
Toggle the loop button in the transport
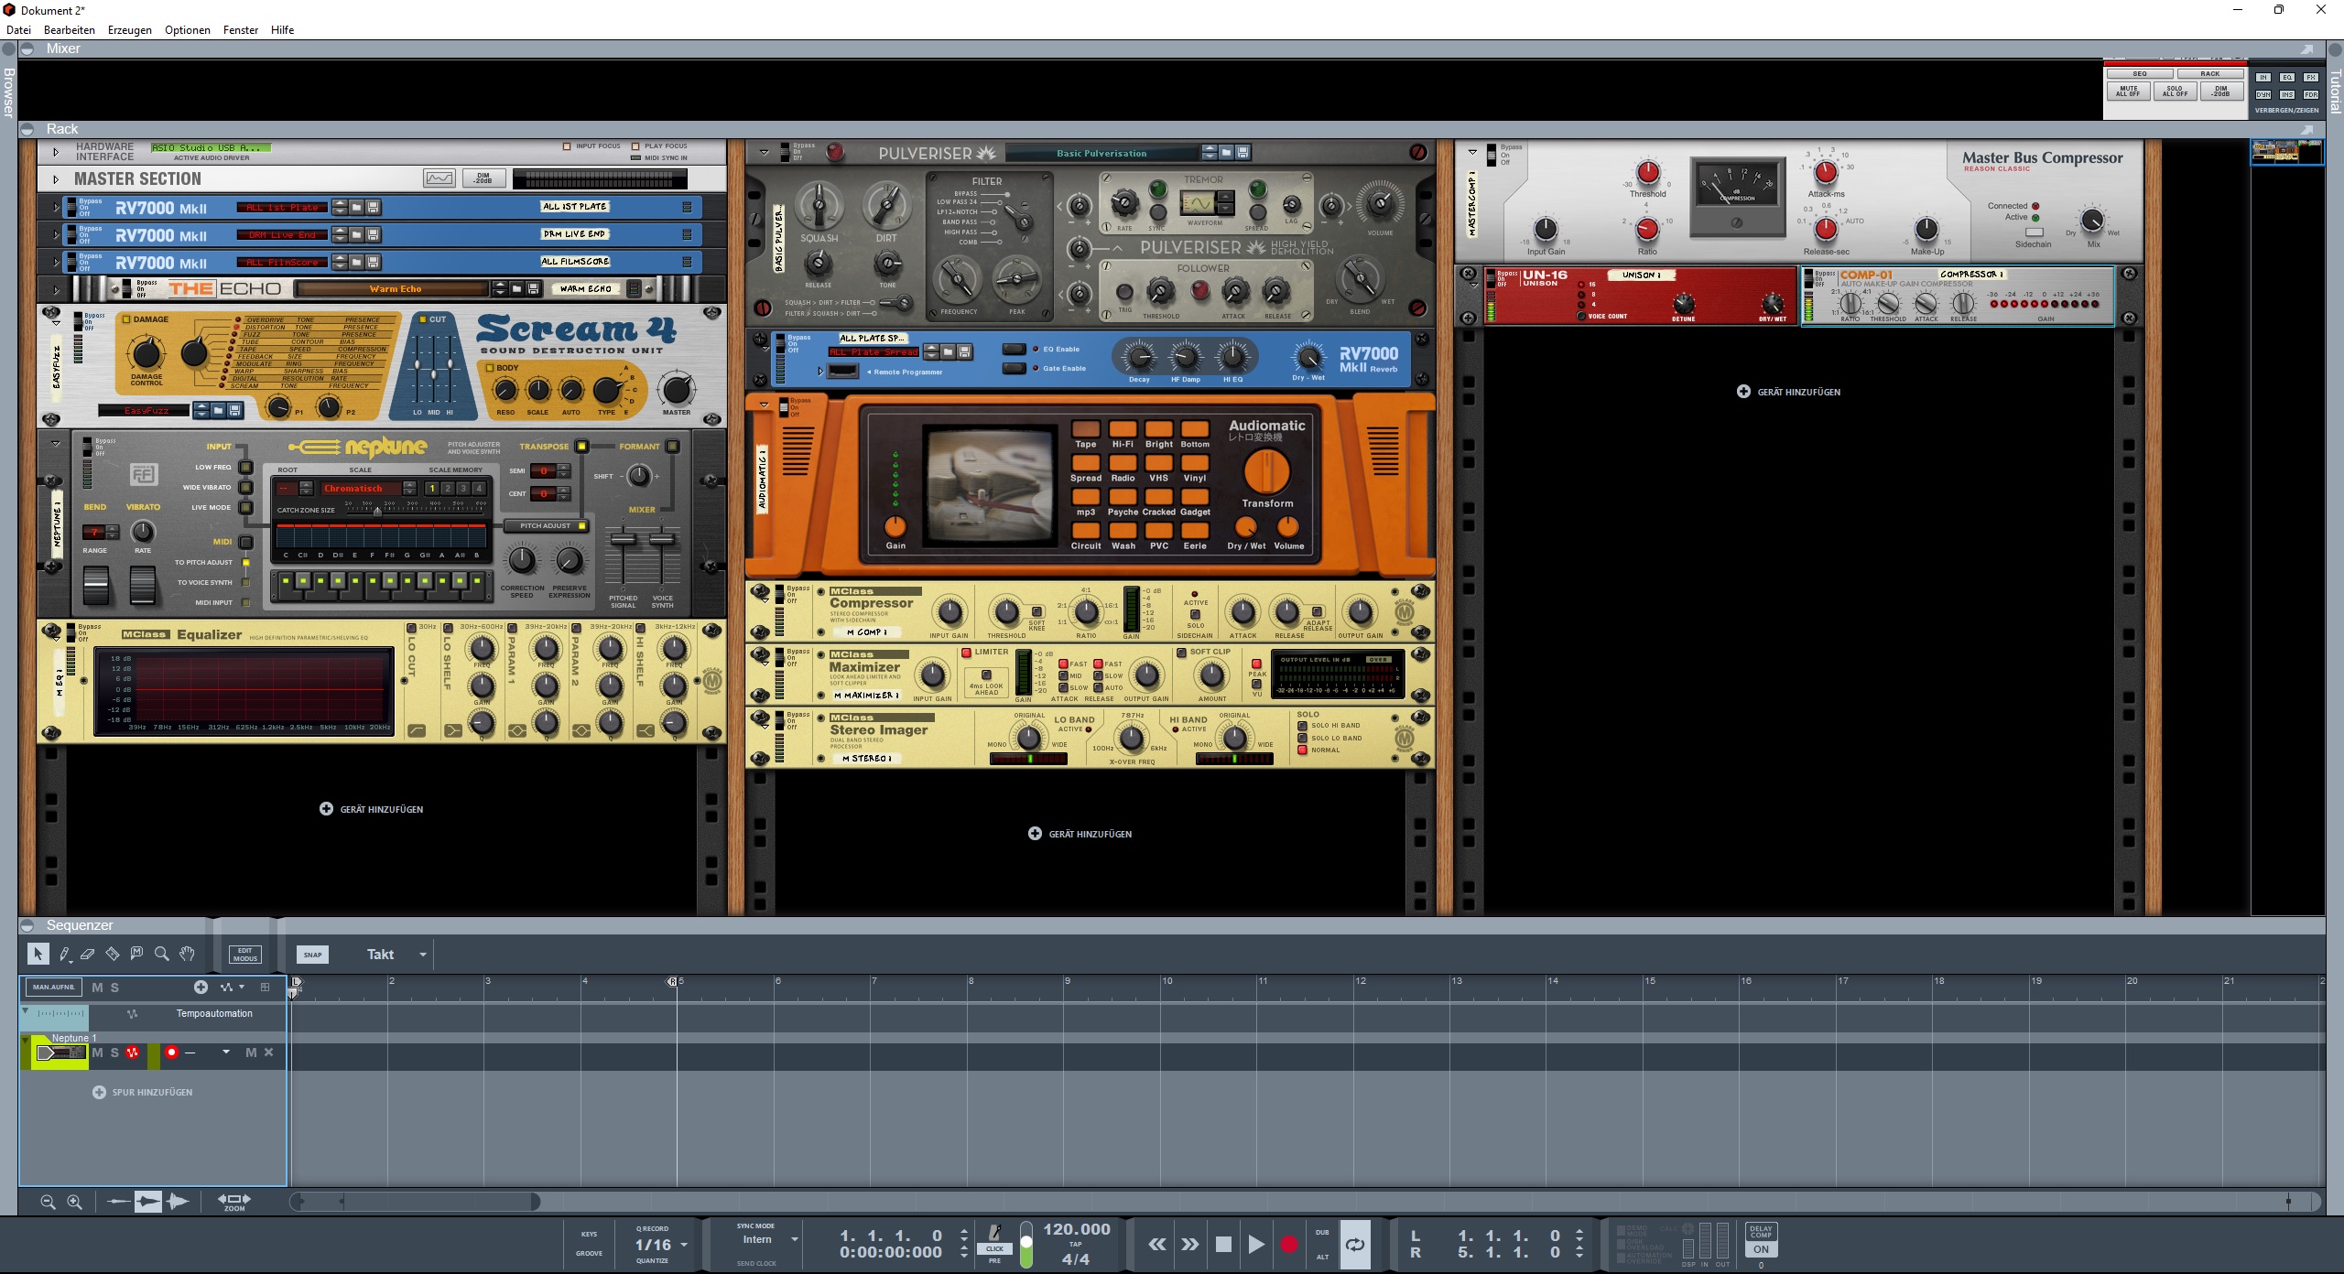pos(1355,1244)
